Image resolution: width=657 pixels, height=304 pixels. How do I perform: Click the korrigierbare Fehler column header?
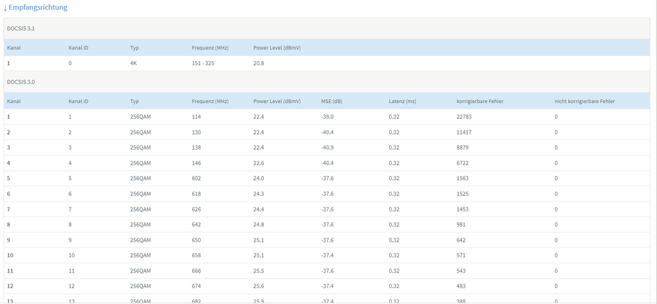pyautogui.click(x=479, y=102)
